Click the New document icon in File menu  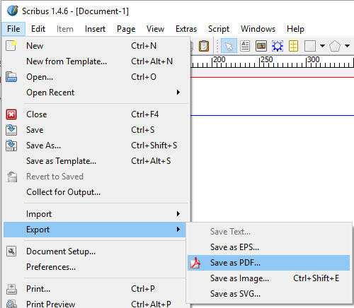click(11, 46)
